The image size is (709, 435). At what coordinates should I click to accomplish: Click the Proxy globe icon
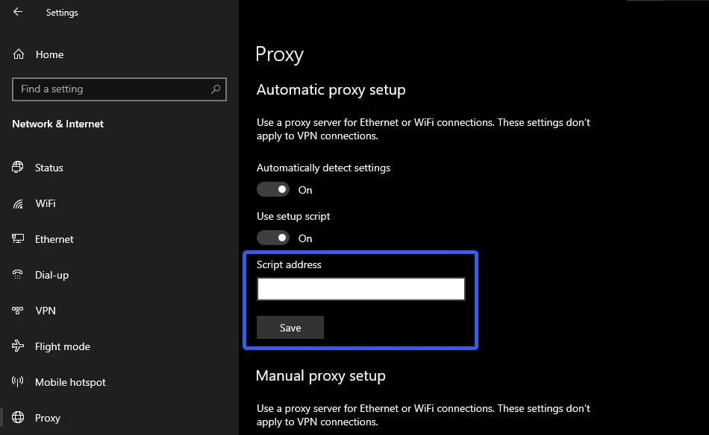pos(19,418)
